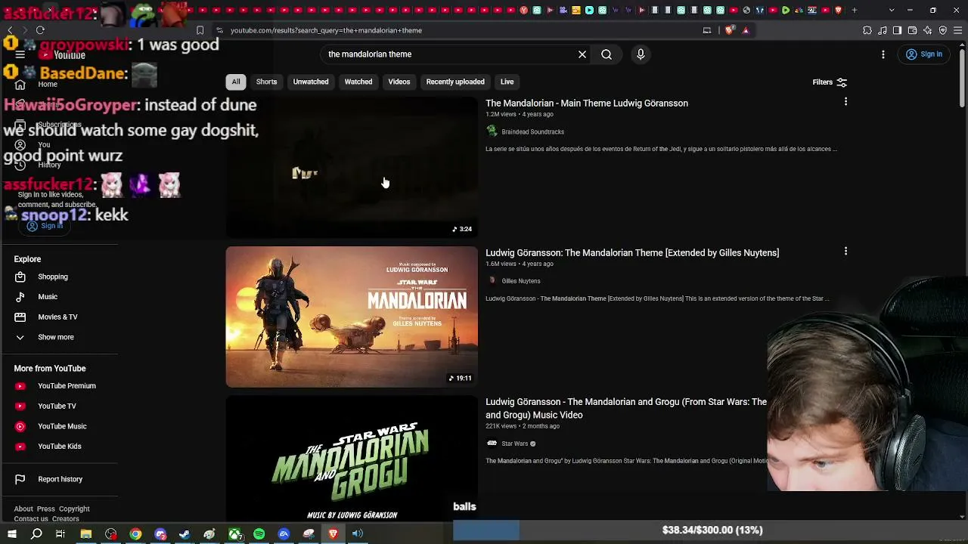The image size is (968, 544).
Task: Open Discord from the taskbar
Action: click(160, 534)
